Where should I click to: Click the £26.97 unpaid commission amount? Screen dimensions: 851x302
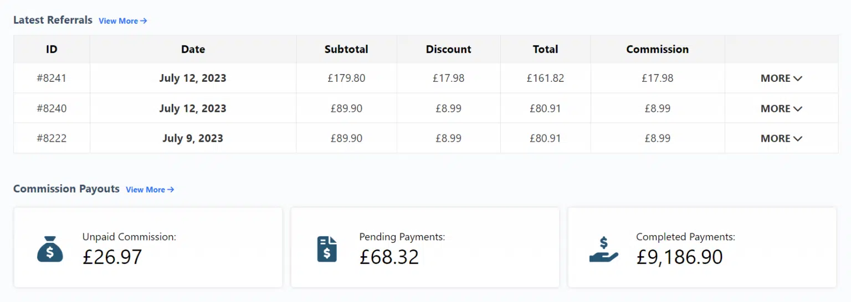pos(112,257)
